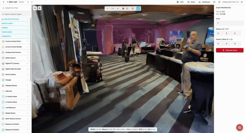The height and width of the screenshot is (133, 245).
Task: Expand the Firewall row chevron
Action: (28, 80)
